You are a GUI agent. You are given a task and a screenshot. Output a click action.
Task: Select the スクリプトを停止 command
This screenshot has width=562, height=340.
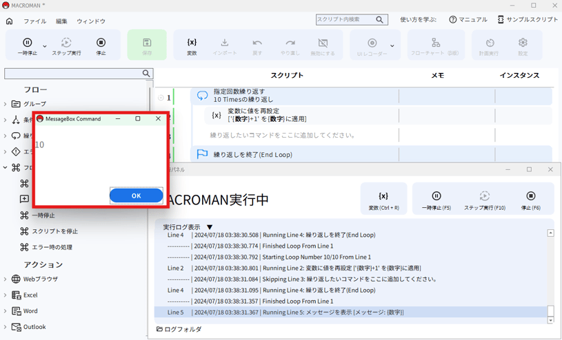[55, 231]
